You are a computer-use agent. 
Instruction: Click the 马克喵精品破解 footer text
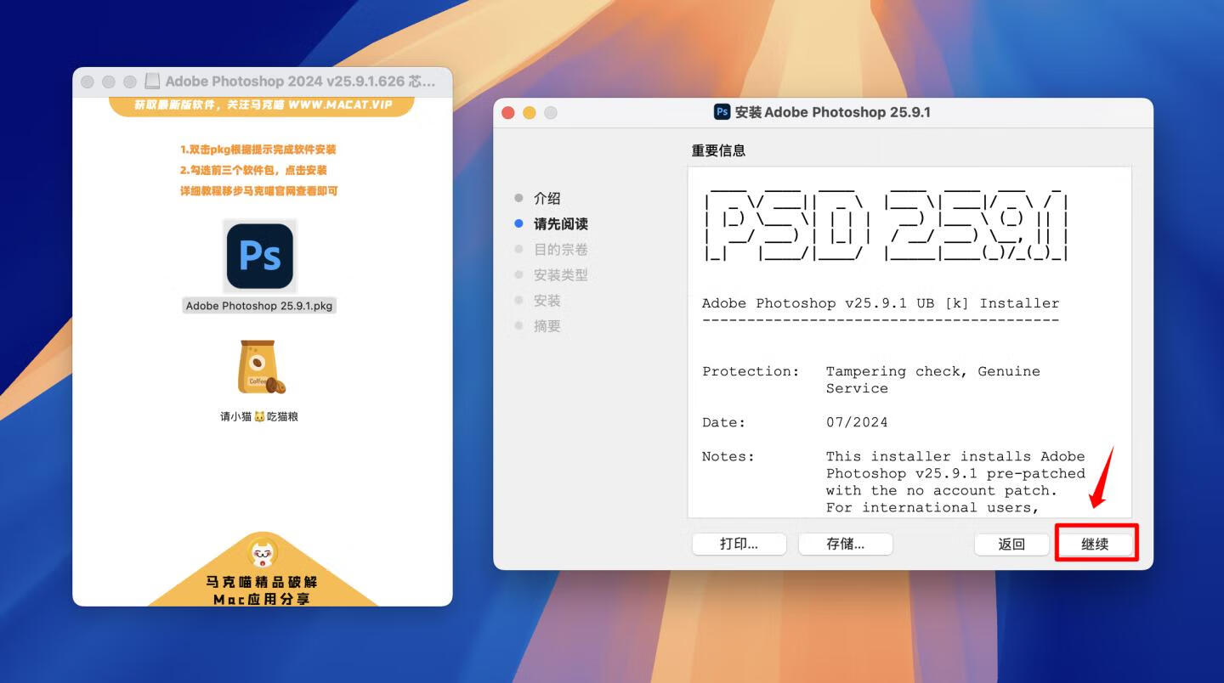pyautogui.click(x=263, y=582)
